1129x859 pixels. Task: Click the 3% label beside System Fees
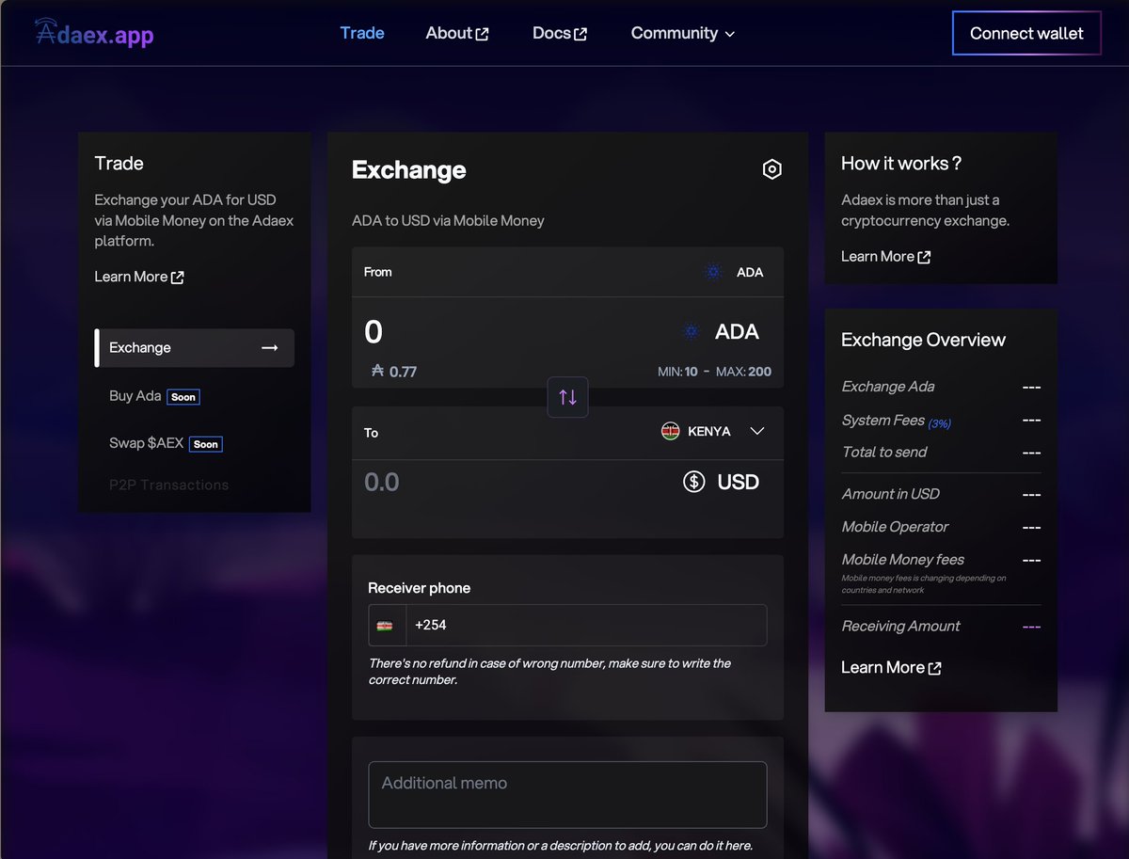point(939,423)
